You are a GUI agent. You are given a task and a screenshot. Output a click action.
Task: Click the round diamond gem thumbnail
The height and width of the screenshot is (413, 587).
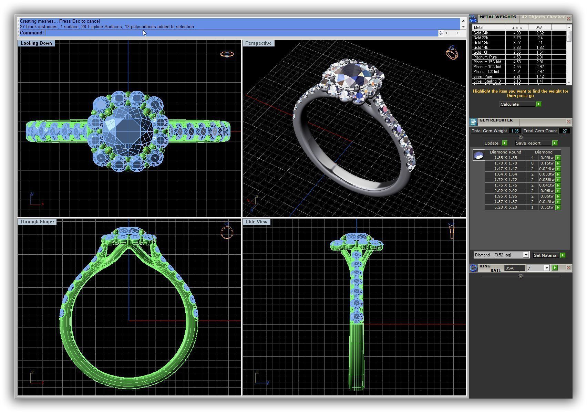(x=478, y=156)
